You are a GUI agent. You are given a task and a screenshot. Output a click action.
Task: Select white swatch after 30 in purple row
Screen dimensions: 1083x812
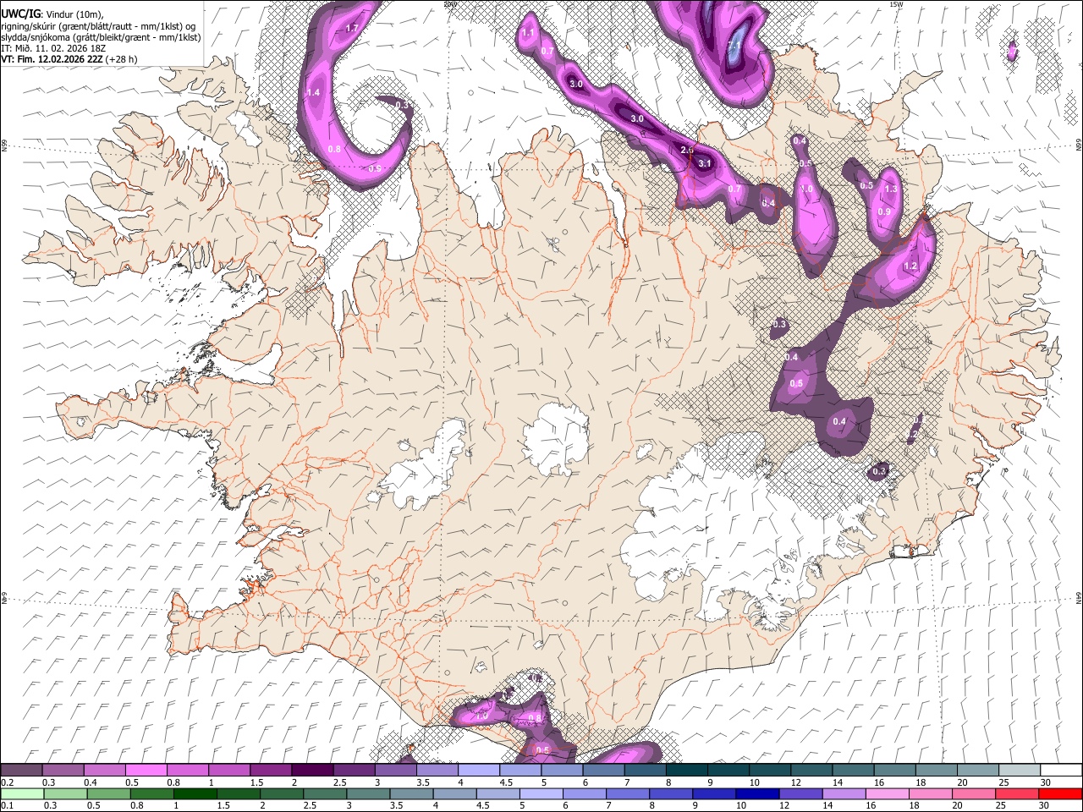click(1060, 770)
